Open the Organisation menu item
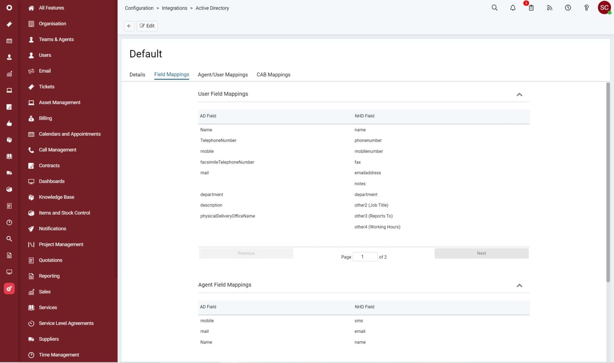The width and height of the screenshot is (614, 363). coord(52,24)
